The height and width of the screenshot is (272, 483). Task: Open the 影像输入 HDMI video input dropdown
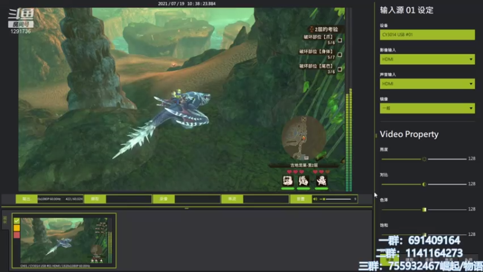point(427,59)
